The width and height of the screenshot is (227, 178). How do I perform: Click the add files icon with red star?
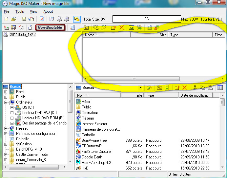tap(6, 27)
